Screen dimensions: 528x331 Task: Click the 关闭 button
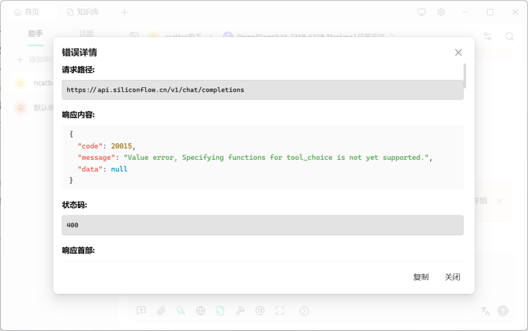pos(452,277)
